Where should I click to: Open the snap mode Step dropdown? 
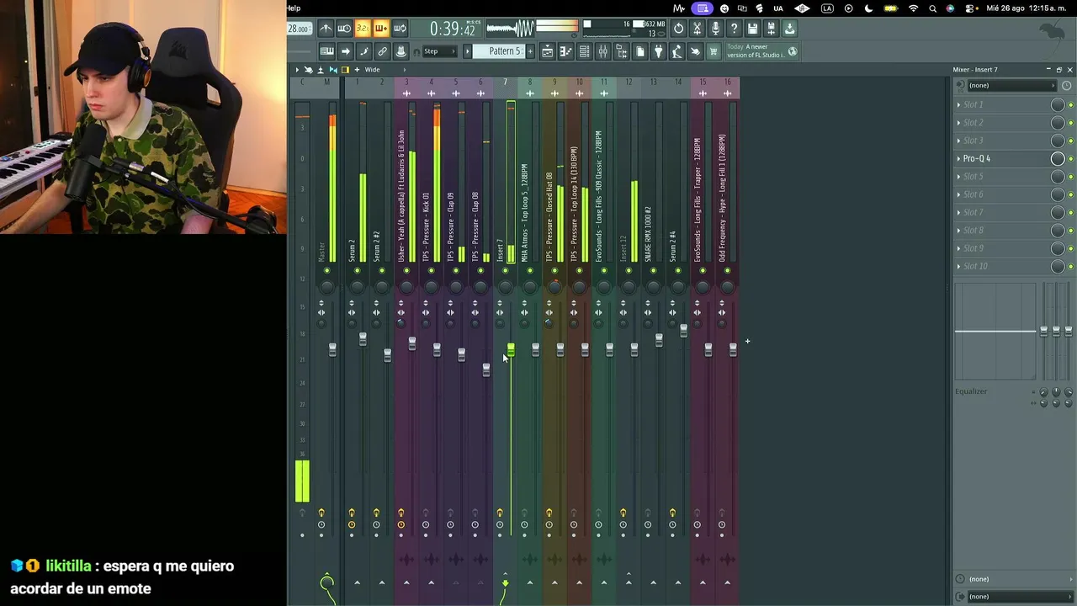[x=439, y=51]
